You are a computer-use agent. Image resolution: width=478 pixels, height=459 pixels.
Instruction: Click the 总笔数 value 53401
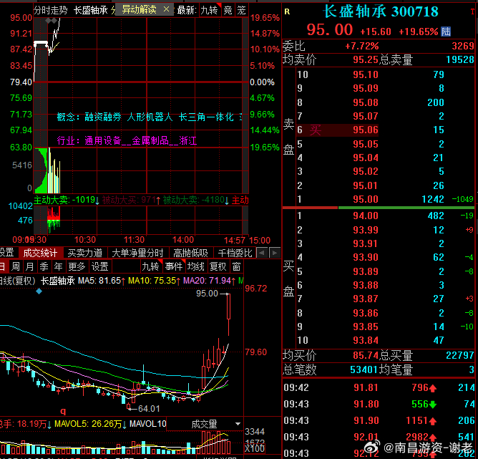(364, 369)
